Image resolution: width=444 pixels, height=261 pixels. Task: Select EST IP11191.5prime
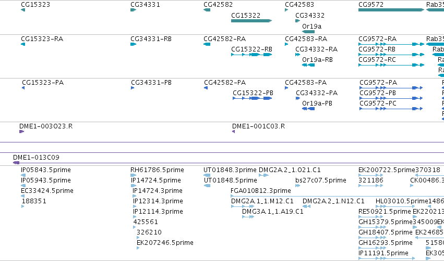[383, 253]
